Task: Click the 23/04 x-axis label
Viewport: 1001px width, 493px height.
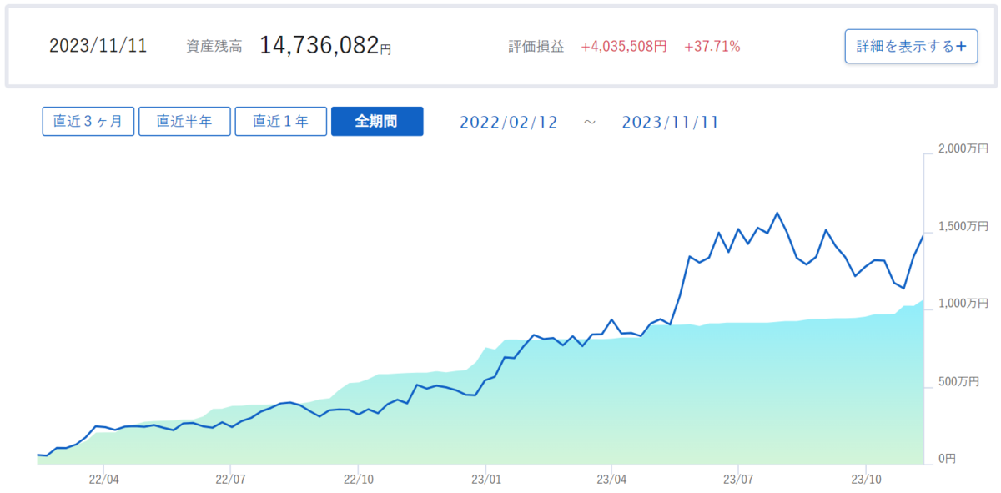Action: (x=611, y=480)
